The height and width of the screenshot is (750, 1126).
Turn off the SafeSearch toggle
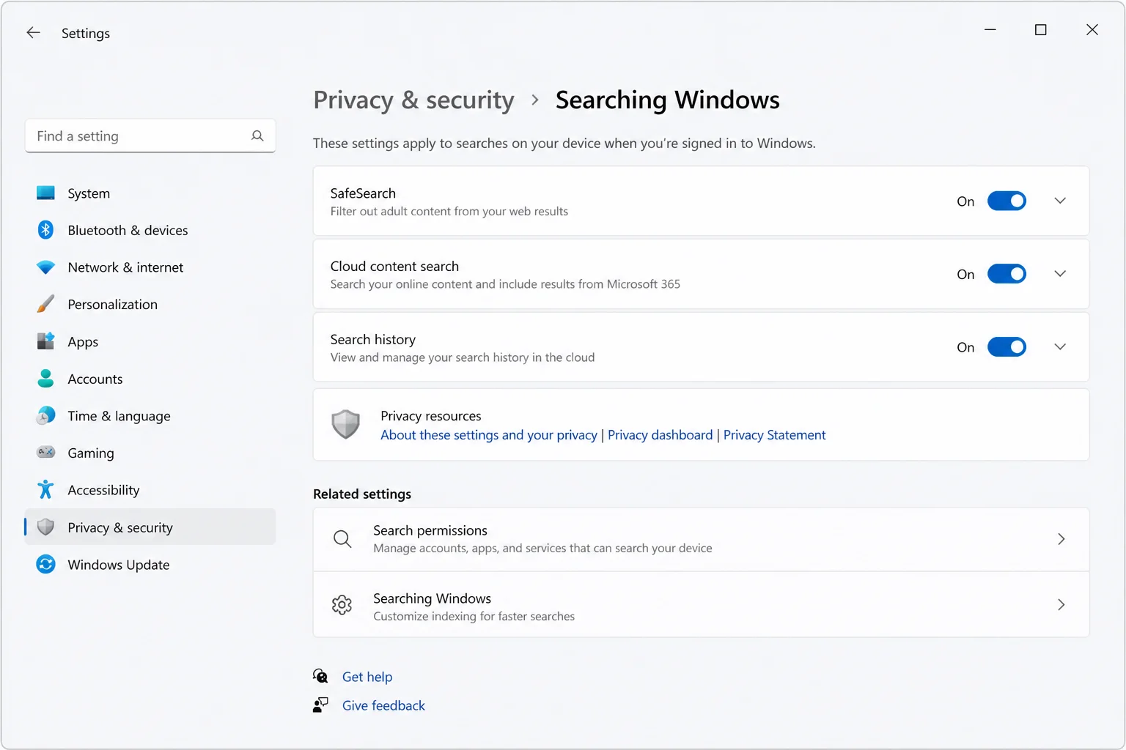(1007, 201)
